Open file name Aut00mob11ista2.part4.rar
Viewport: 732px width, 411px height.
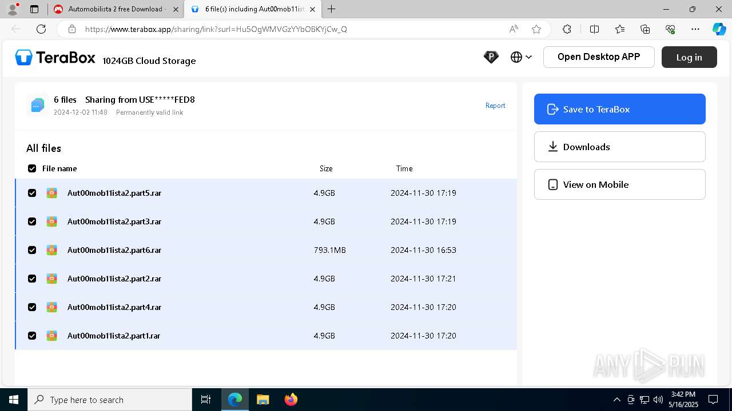pyautogui.click(x=114, y=307)
